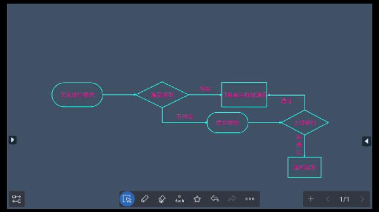This screenshot has width=379, height=212.
Task: Open the shapes and diagram tool
Action: pos(179,199)
